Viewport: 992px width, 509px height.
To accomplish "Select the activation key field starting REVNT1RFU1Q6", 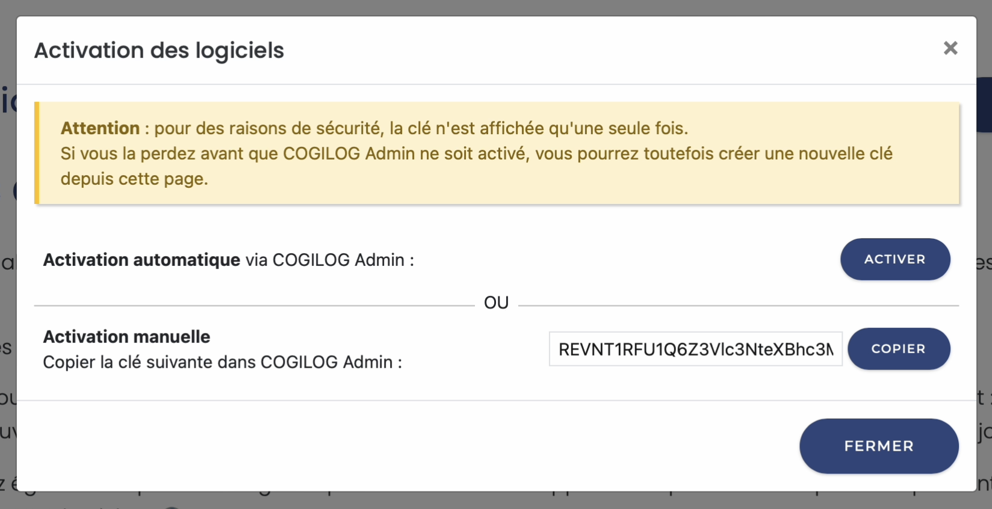I will (x=695, y=349).
